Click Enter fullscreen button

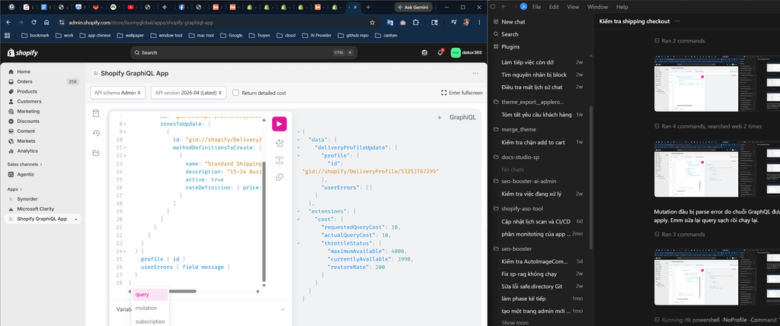click(x=462, y=93)
